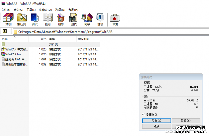Image resolution: width=209 pixels, height=136 pixels.
Task: Click the 查看 (View) toolbar icon
Action: (48, 18)
